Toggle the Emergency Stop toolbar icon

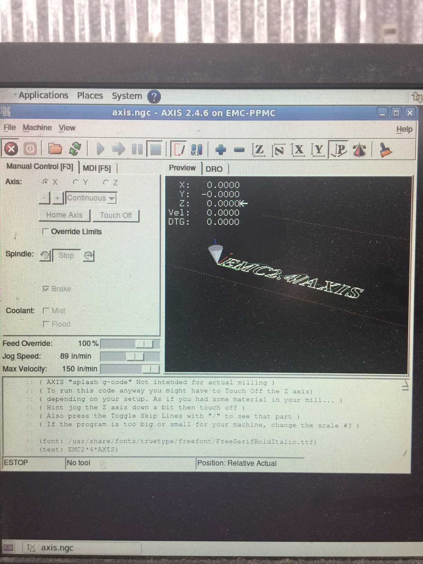(x=11, y=149)
